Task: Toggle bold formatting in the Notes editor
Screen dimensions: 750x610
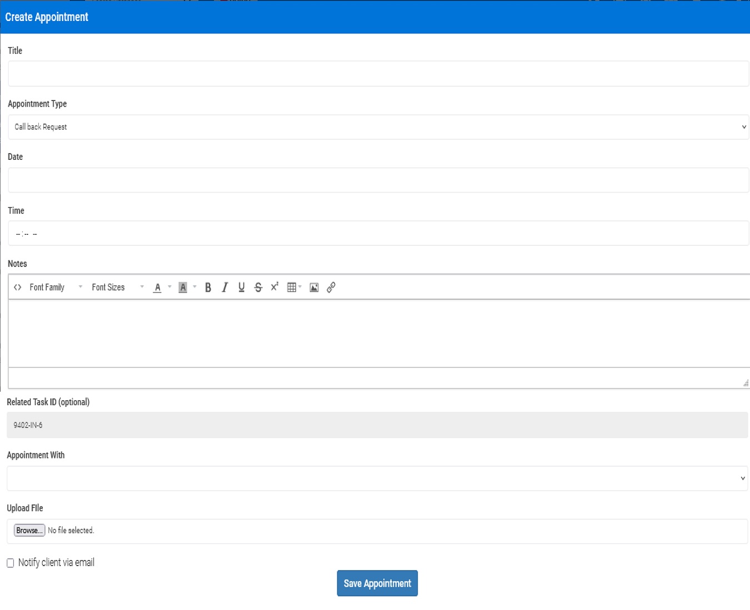Action: 208,287
